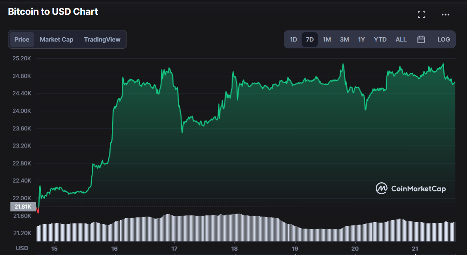This screenshot has height=255, width=467.
Task: Select the 1D time range
Action: pyautogui.click(x=293, y=39)
